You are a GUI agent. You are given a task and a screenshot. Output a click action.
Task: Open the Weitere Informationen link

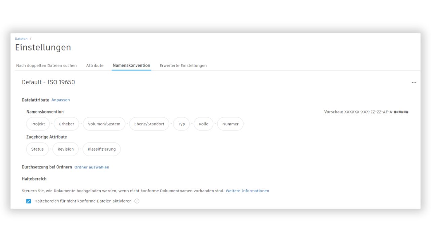247,191
